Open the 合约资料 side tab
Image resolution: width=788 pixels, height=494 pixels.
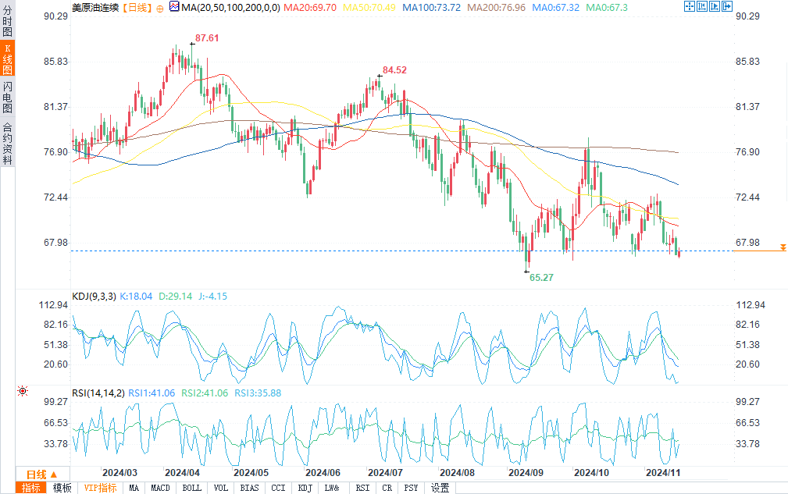tap(7, 143)
